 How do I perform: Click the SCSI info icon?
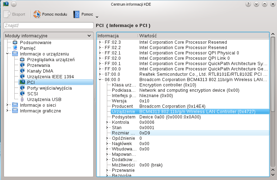pos(22,94)
